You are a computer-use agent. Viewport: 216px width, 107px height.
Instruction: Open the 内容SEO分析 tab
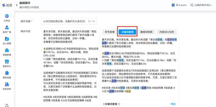click(x=167, y=32)
